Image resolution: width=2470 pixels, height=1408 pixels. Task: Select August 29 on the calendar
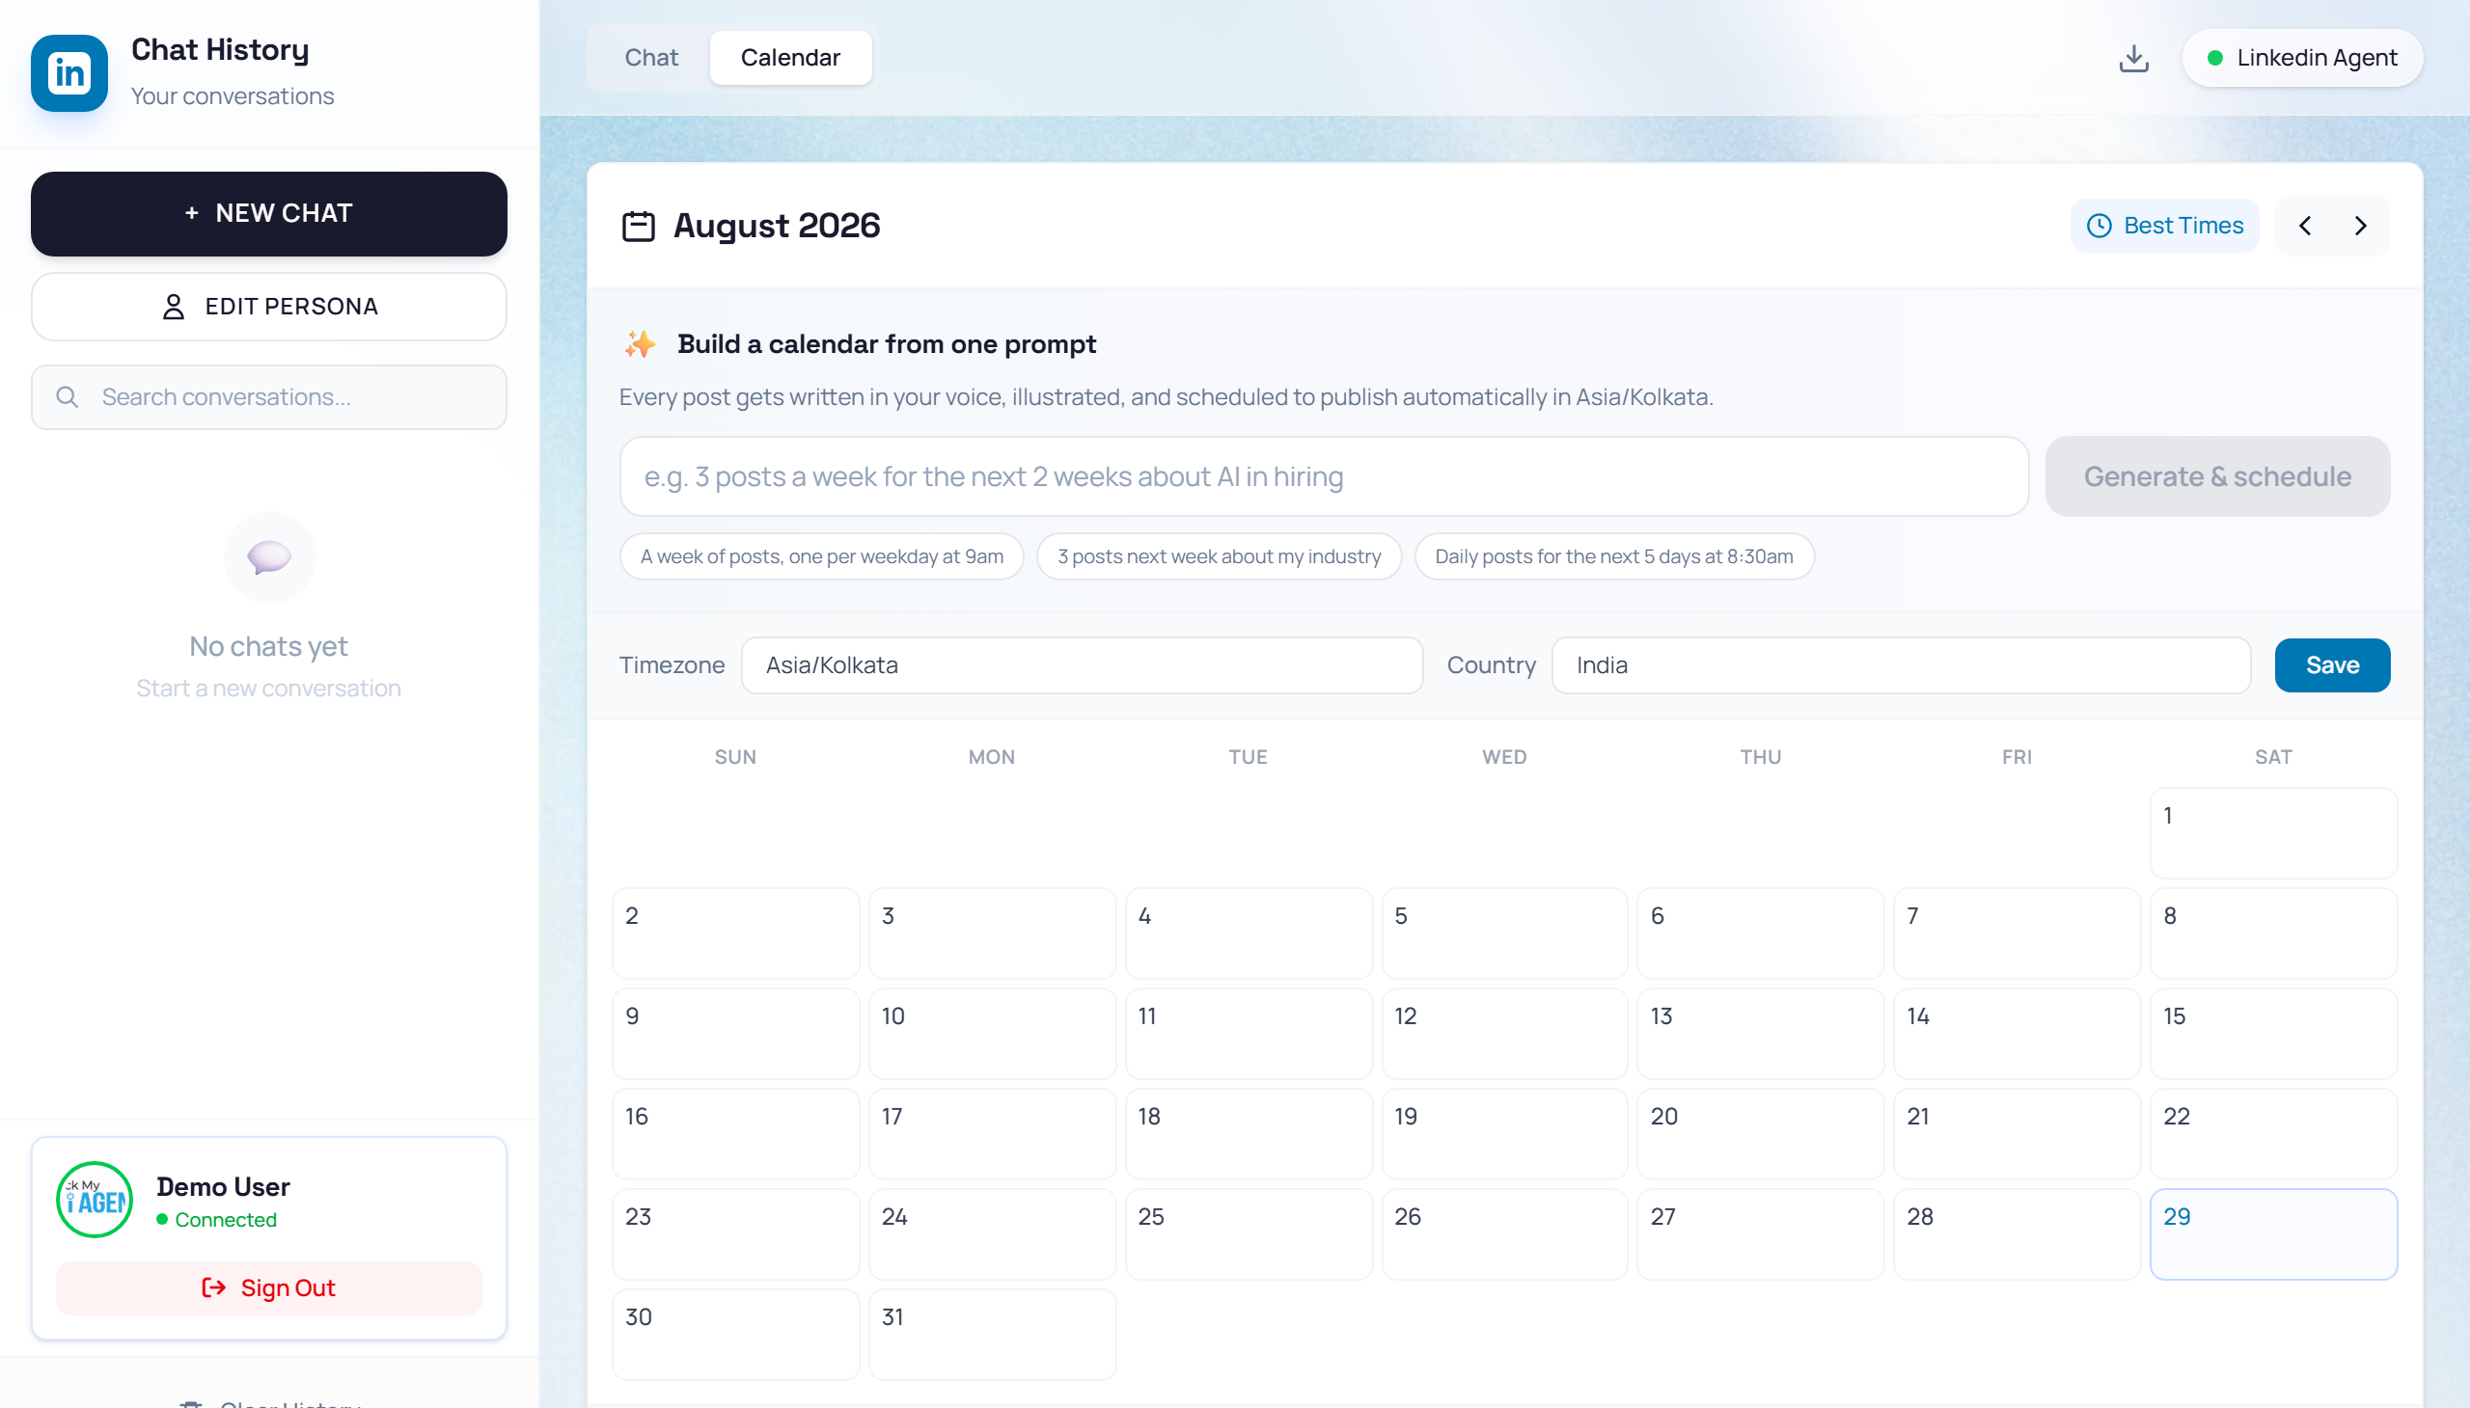2272,1234
